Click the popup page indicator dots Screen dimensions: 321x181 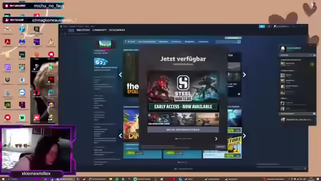click(183, 139)
